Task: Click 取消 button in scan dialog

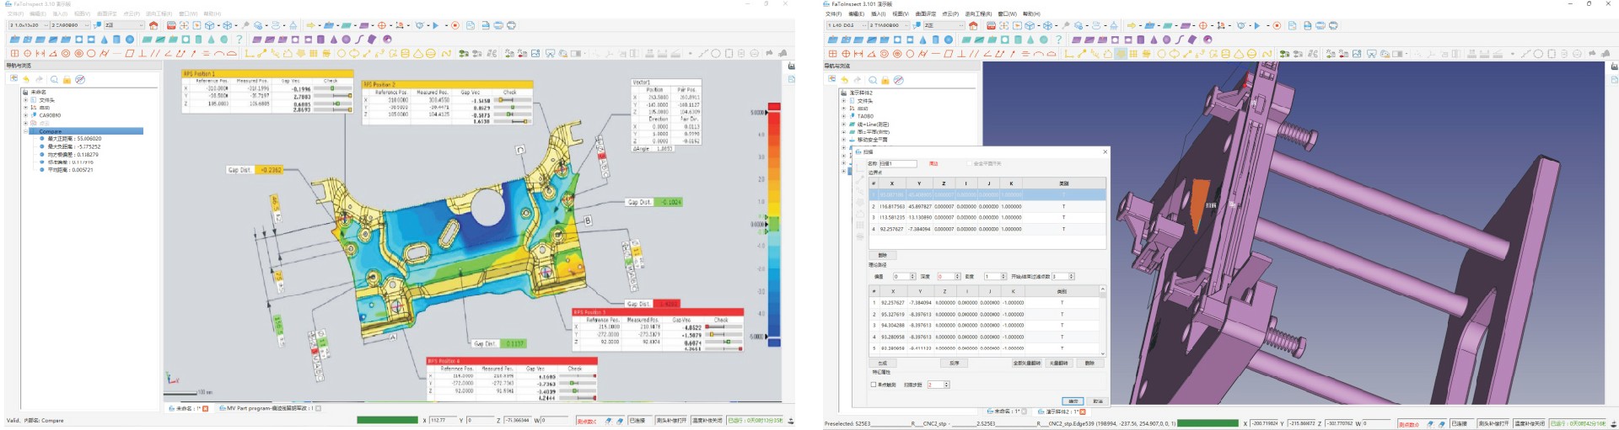Action: pos(1098,401)
